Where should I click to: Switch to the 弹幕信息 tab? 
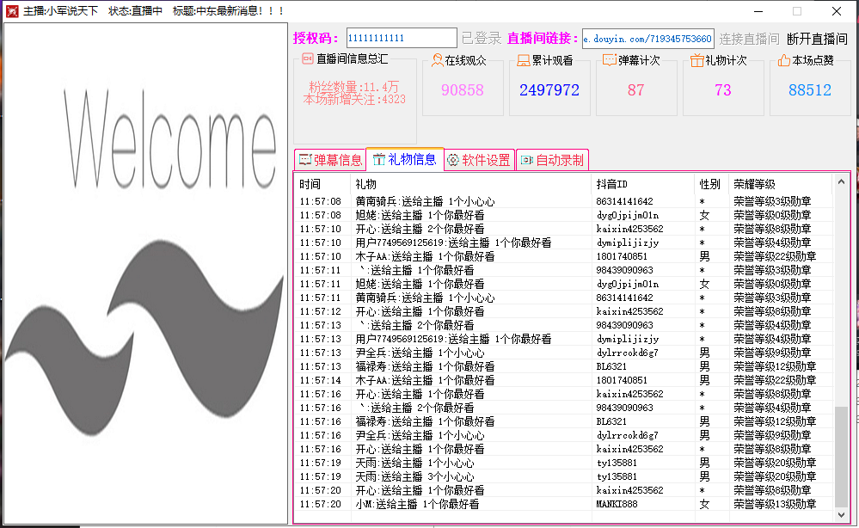(331, 159)
